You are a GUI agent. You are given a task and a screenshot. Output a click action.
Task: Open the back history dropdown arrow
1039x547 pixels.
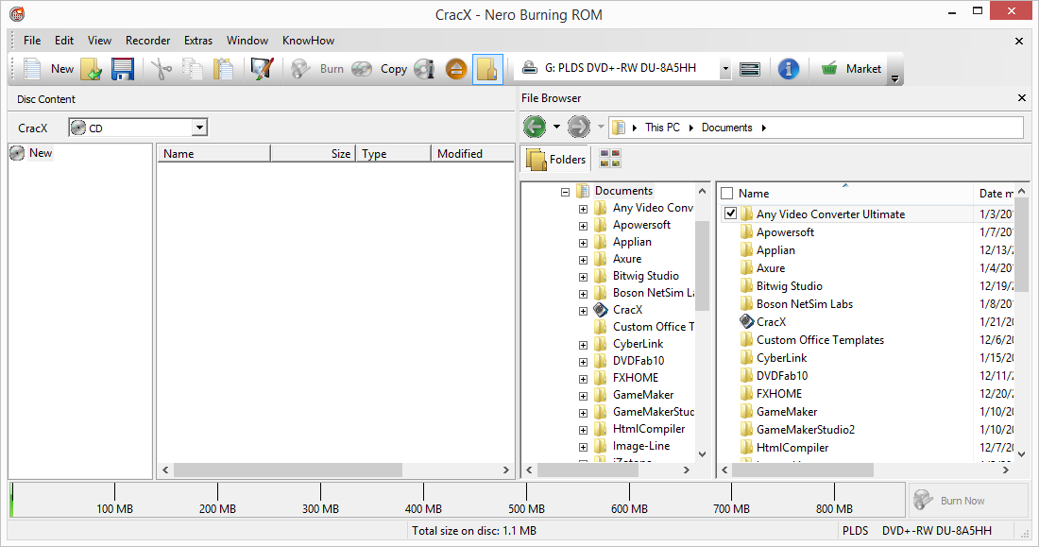556,127
